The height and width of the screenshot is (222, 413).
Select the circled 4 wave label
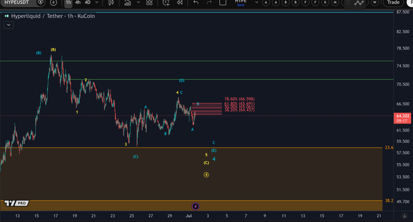tap(206, 175)
